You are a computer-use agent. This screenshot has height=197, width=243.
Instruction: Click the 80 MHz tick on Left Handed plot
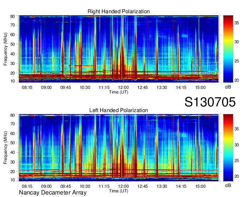13,115
